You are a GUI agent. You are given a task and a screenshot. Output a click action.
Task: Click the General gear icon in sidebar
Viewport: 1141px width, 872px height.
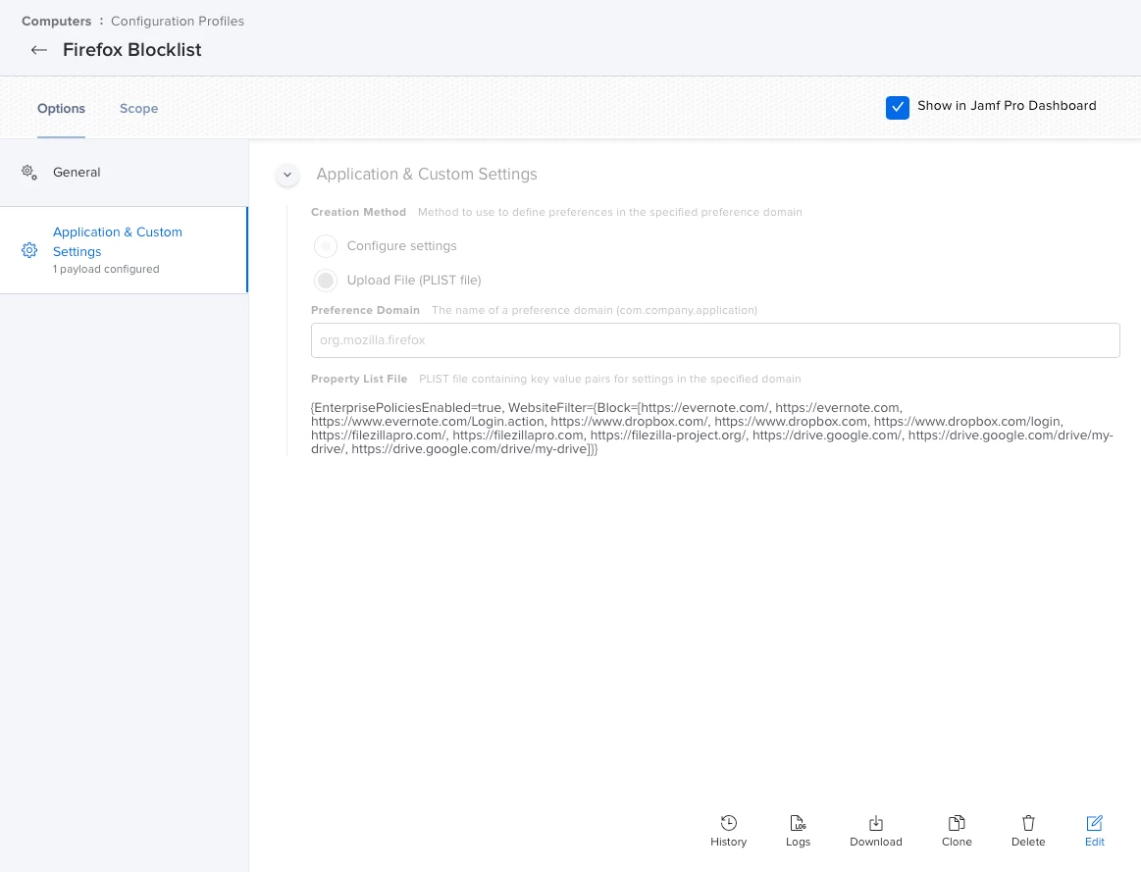[29, 173]
